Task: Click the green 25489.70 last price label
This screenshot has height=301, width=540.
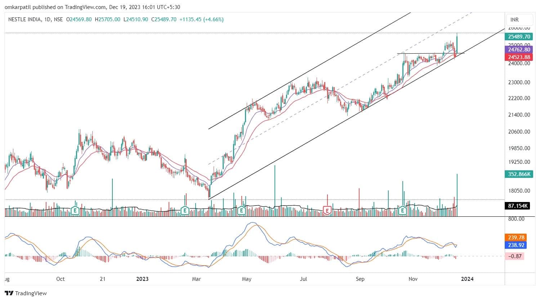Action: tap(519, 36)
